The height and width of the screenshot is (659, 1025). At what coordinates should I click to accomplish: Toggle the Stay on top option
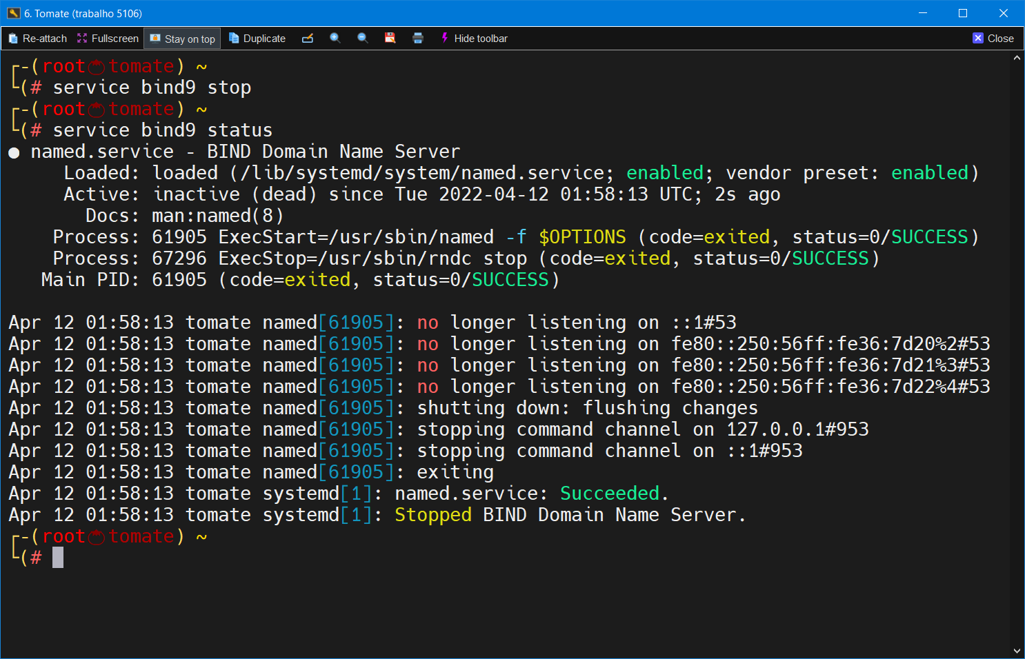pos(183,39)
